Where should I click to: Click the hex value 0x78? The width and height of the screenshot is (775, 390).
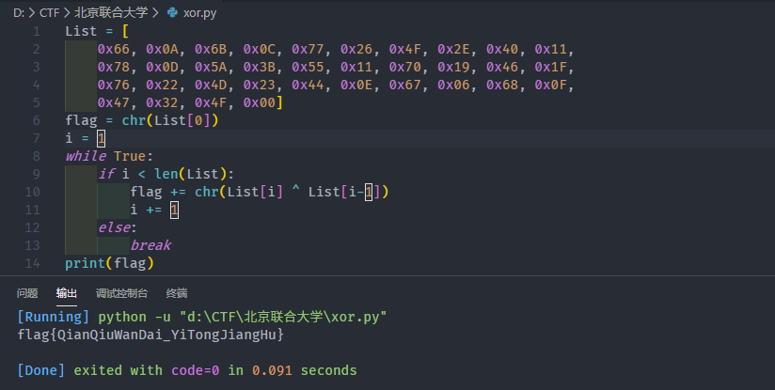click(113, 67)
